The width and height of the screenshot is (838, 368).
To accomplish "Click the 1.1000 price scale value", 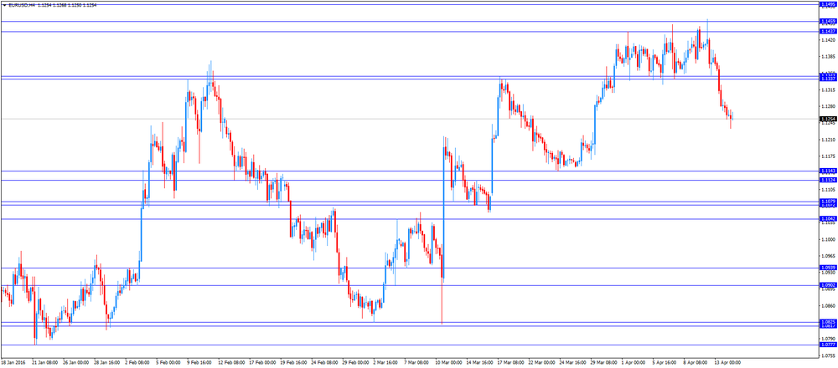I will click(827, 239).
